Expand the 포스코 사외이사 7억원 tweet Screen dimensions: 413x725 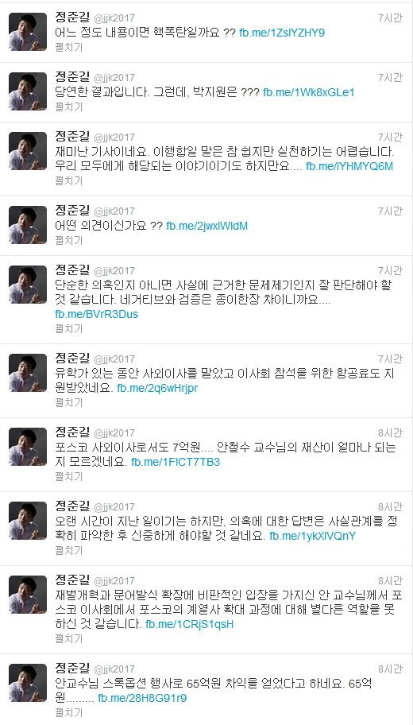(x=69, y=476)
